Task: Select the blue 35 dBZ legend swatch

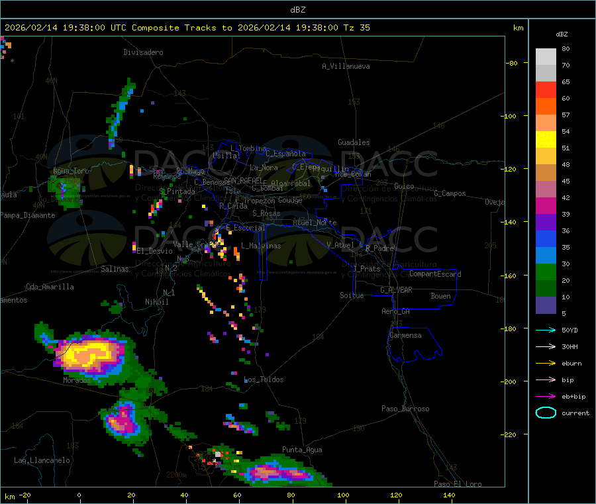Action: pyautogui.click(x=546, y=238)
